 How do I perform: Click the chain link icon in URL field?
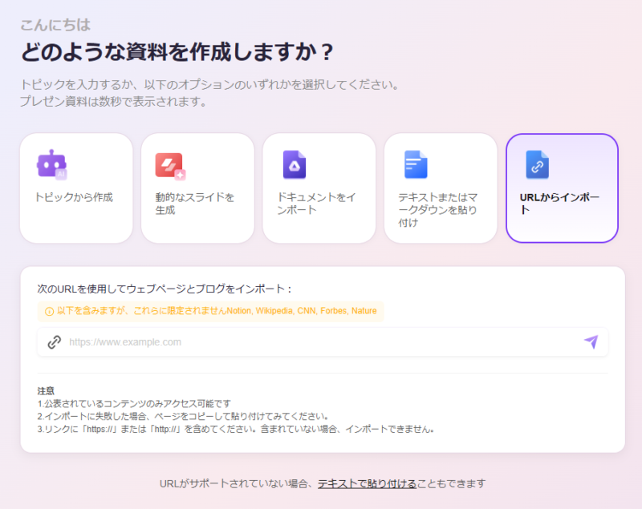coord(54,342)
